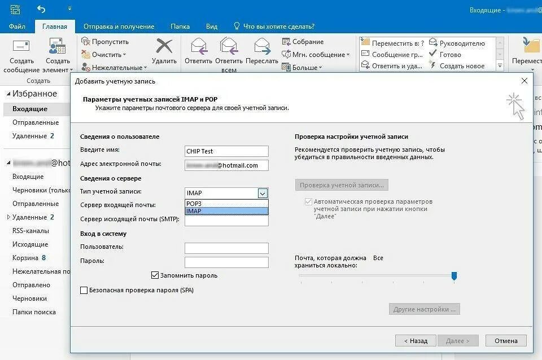The image size is (542, 360).
Task: Expand the Удаленные folder in account tree
Action: [x=8, y=217]
